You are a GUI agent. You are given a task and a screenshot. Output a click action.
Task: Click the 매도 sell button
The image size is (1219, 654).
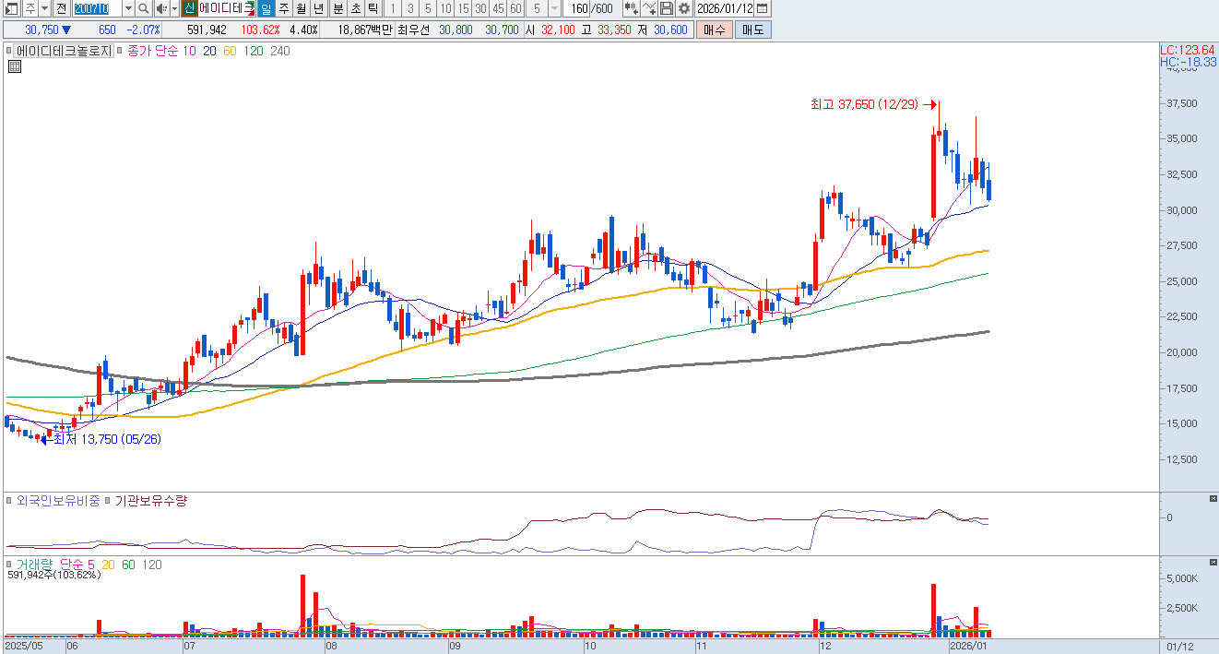click(753, 30)
